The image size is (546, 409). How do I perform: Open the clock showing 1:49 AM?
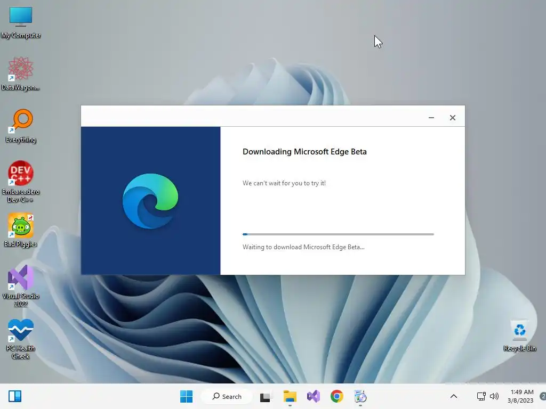[x=520, y=396]
